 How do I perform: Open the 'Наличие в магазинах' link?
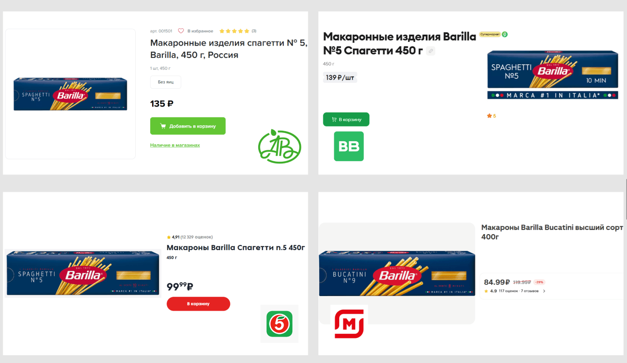click(x=175, y=145)
